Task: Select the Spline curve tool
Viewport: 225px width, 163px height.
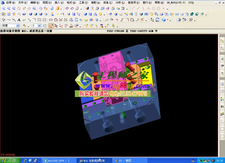Action: click(x=9, y=20)
